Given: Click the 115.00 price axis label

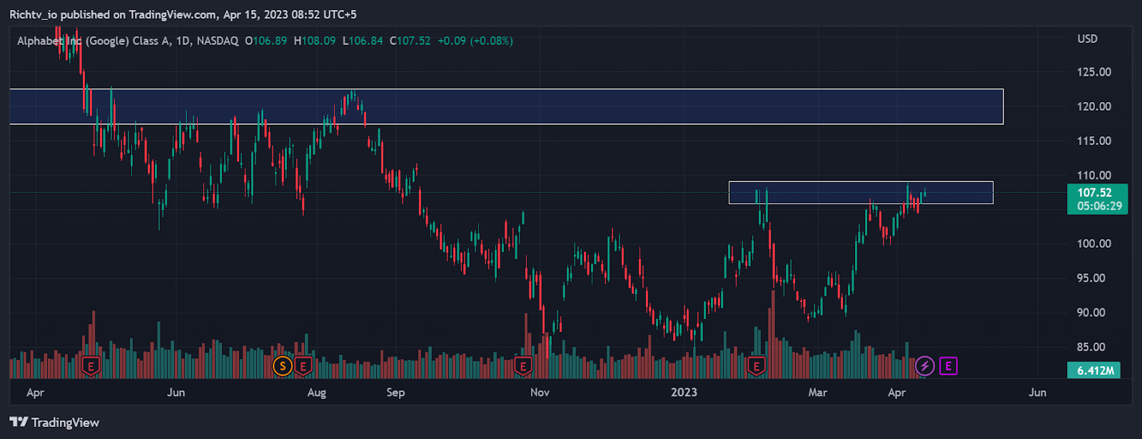Looking at the screenshot, I should (1094, 141).
